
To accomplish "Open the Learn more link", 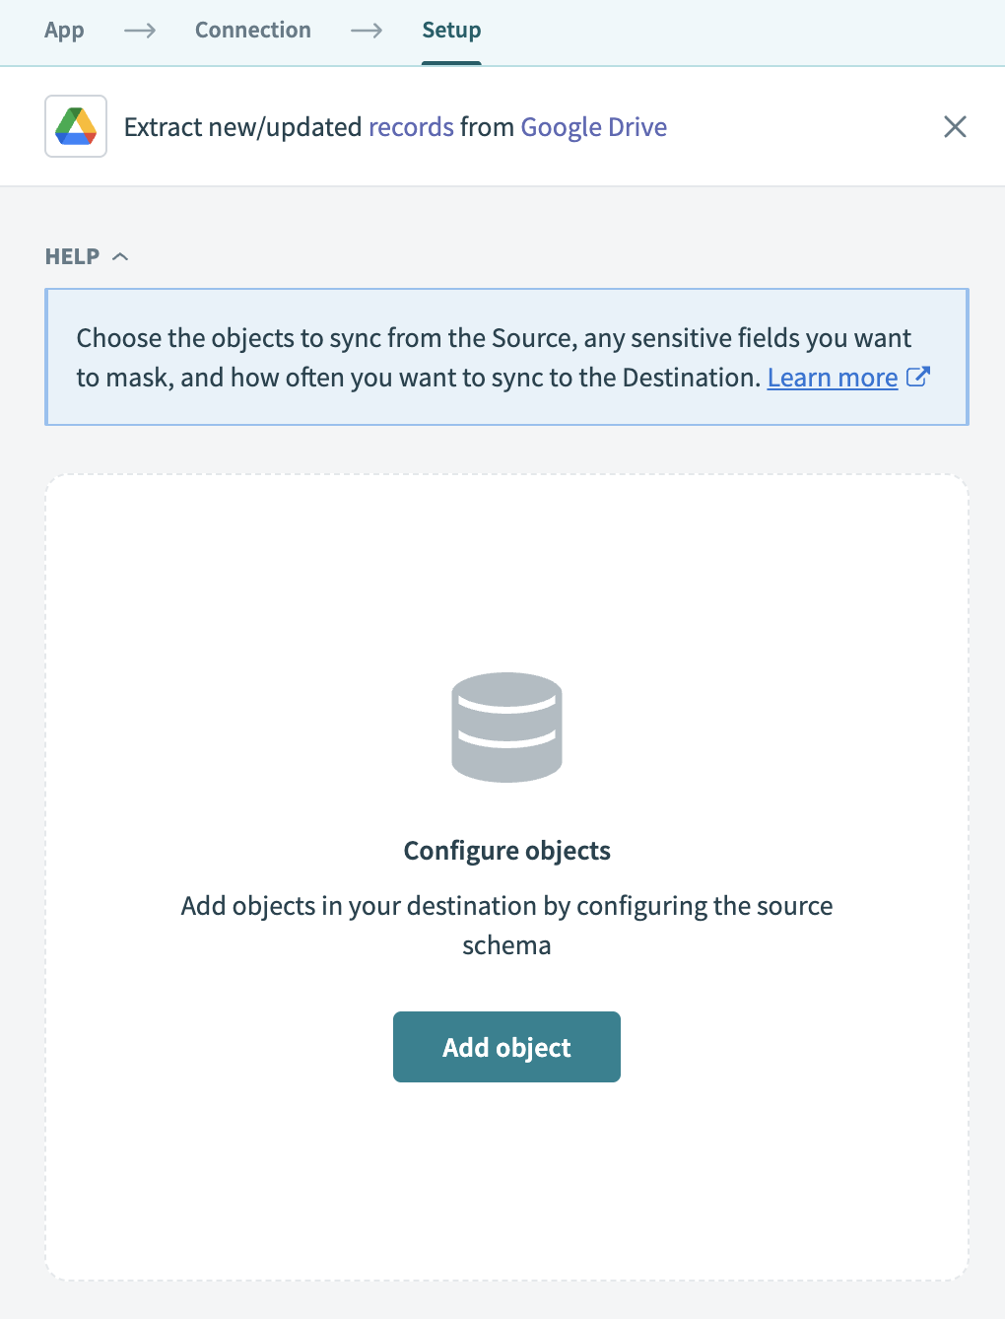I will 832,378.
